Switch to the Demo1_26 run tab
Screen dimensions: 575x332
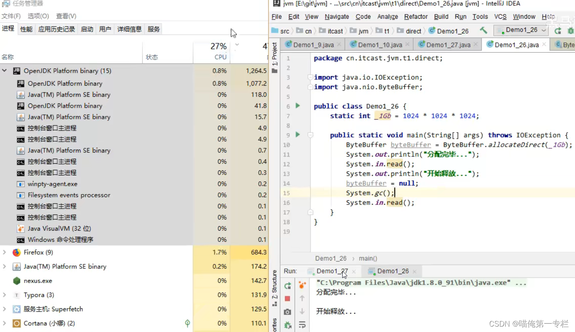click(x=392, y=271)
